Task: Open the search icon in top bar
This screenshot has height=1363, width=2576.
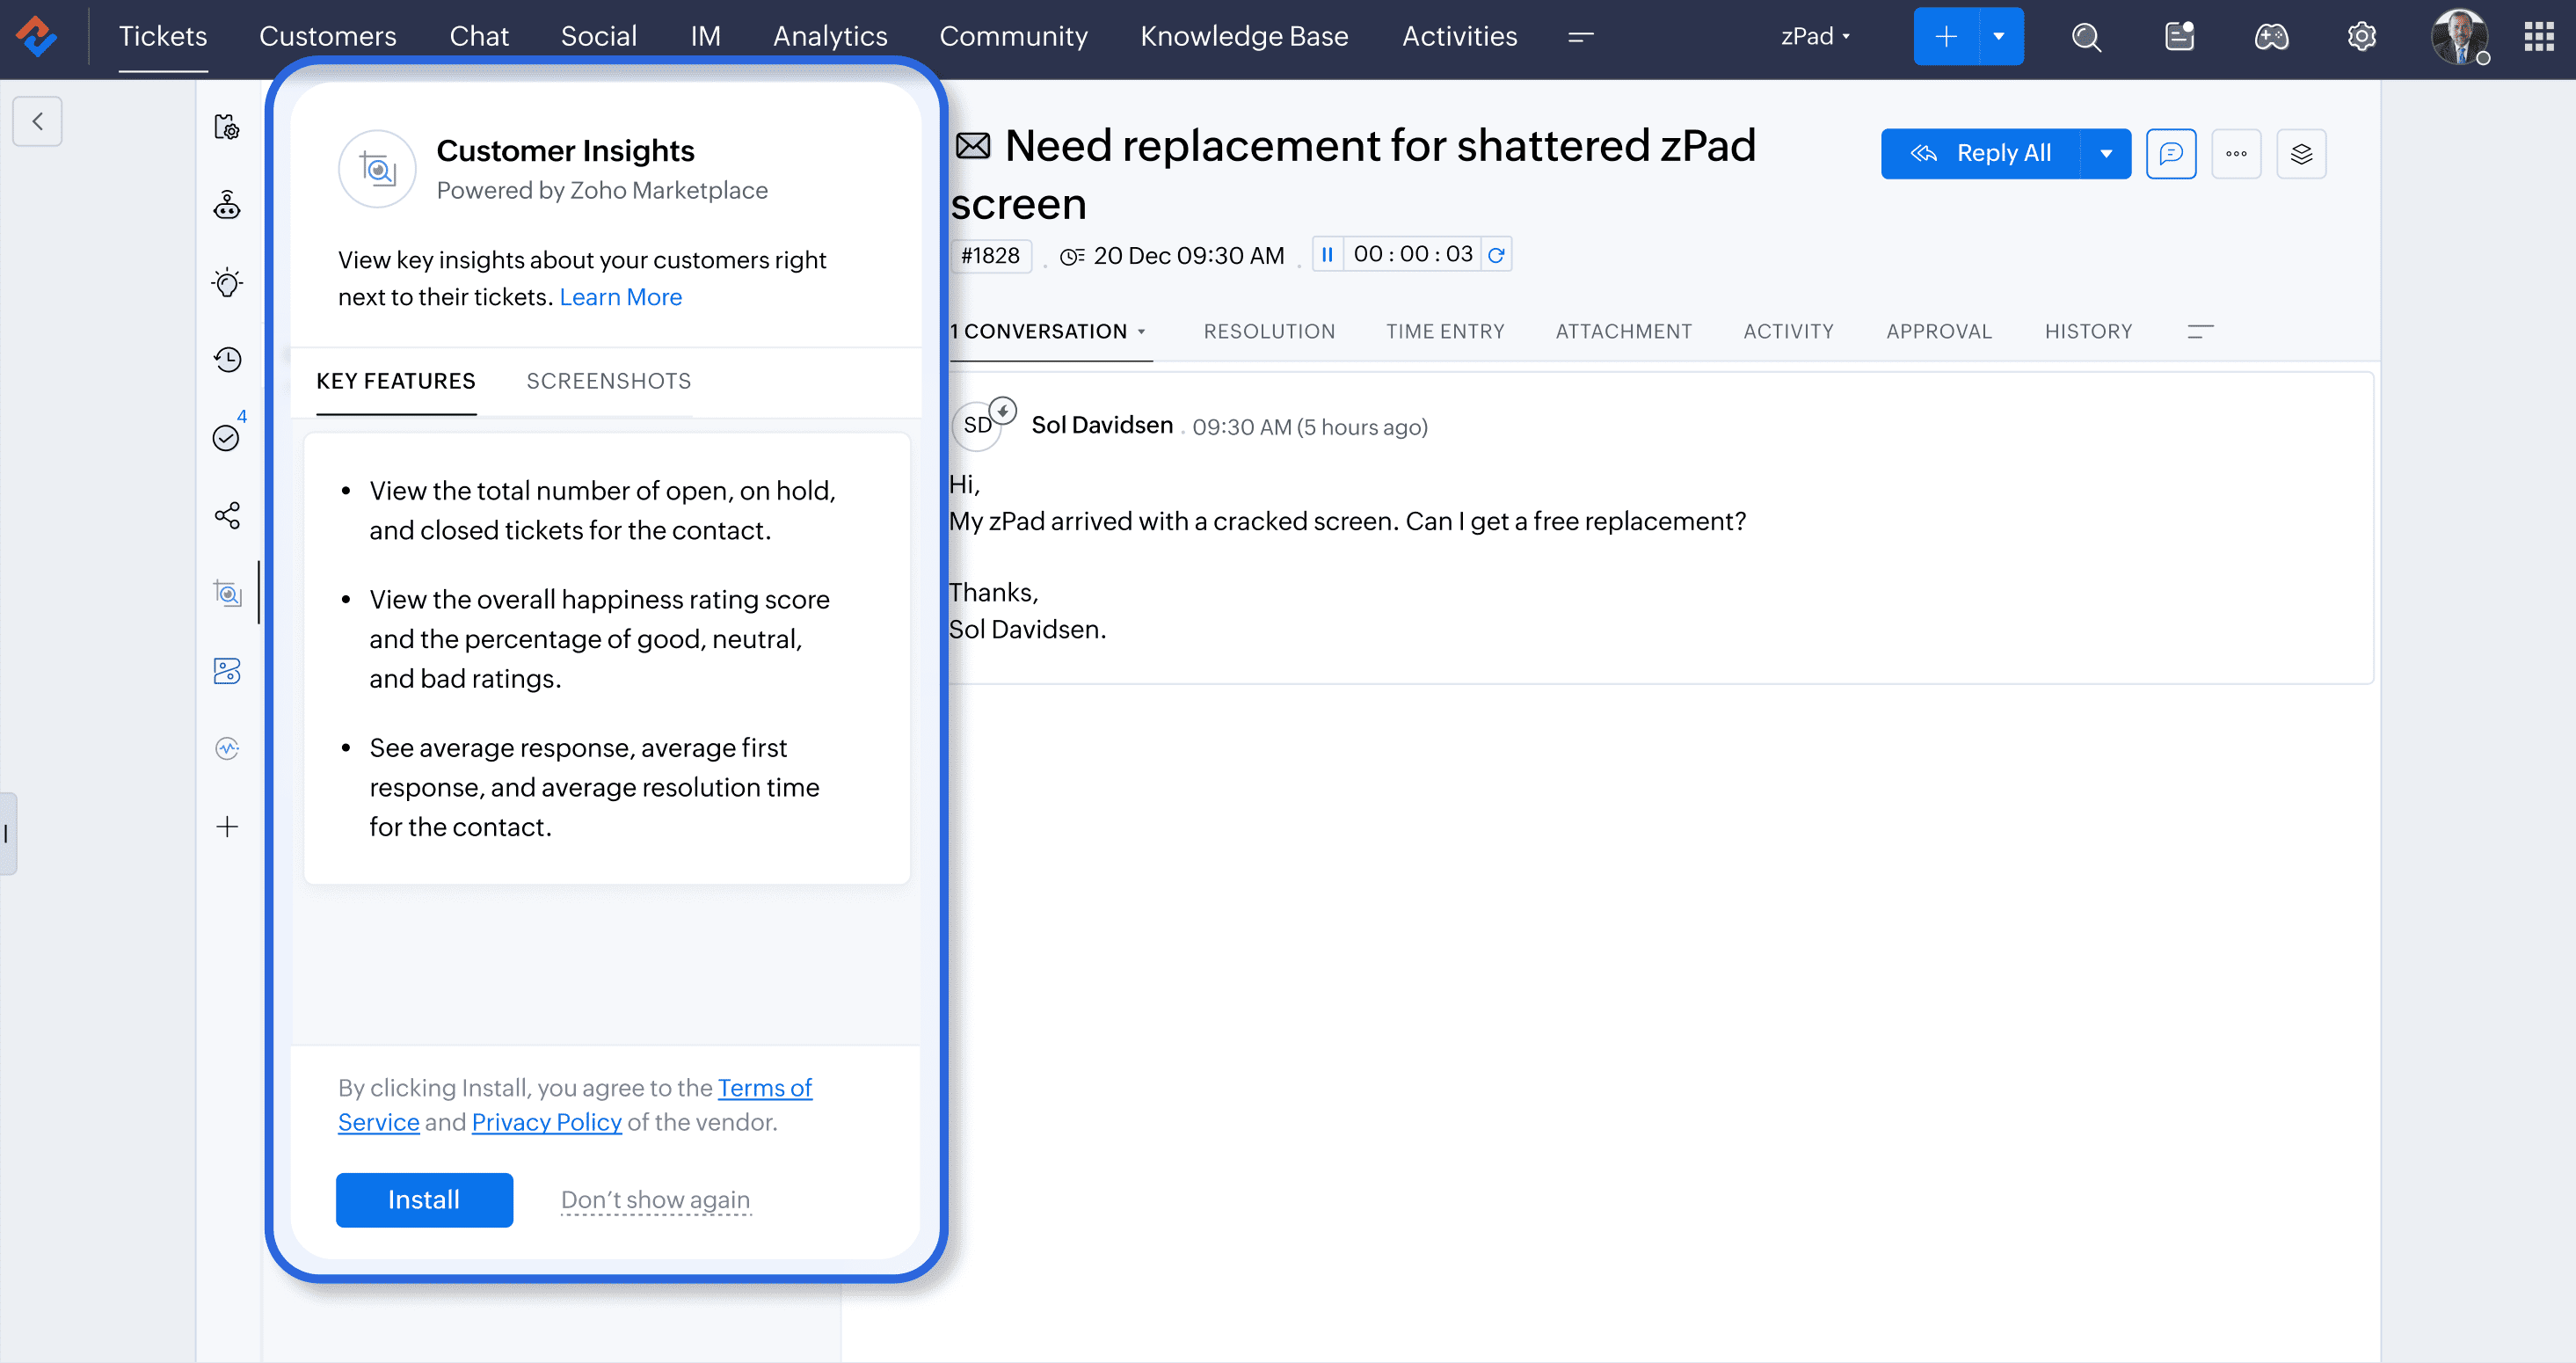Action: pyautogui.click(x=2086, y=37)
